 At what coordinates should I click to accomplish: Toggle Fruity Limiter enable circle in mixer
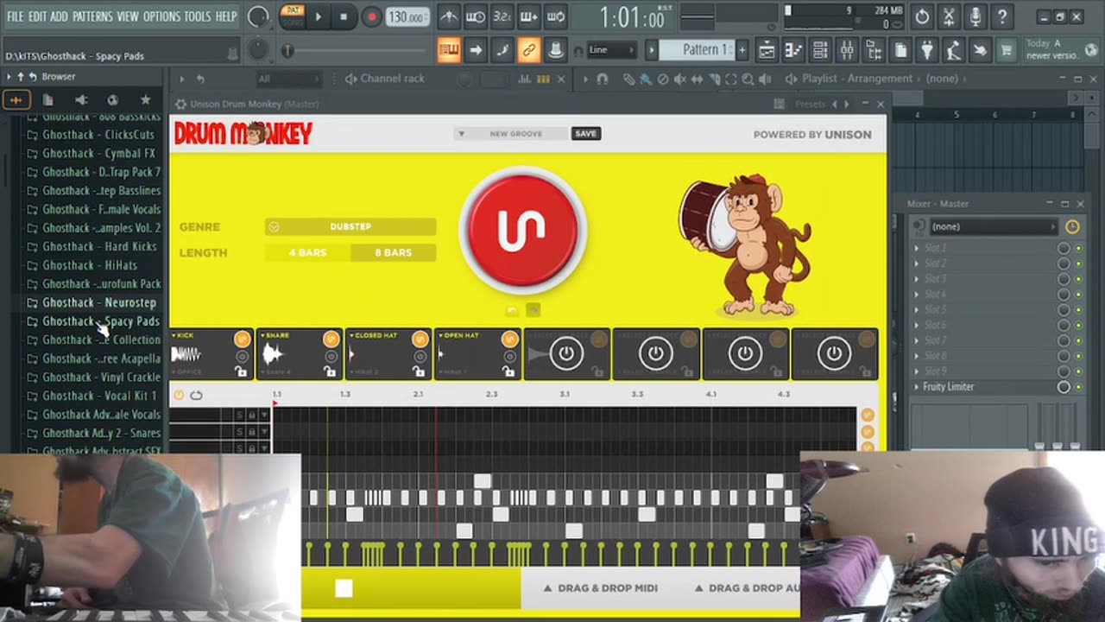click(1064, 387)
